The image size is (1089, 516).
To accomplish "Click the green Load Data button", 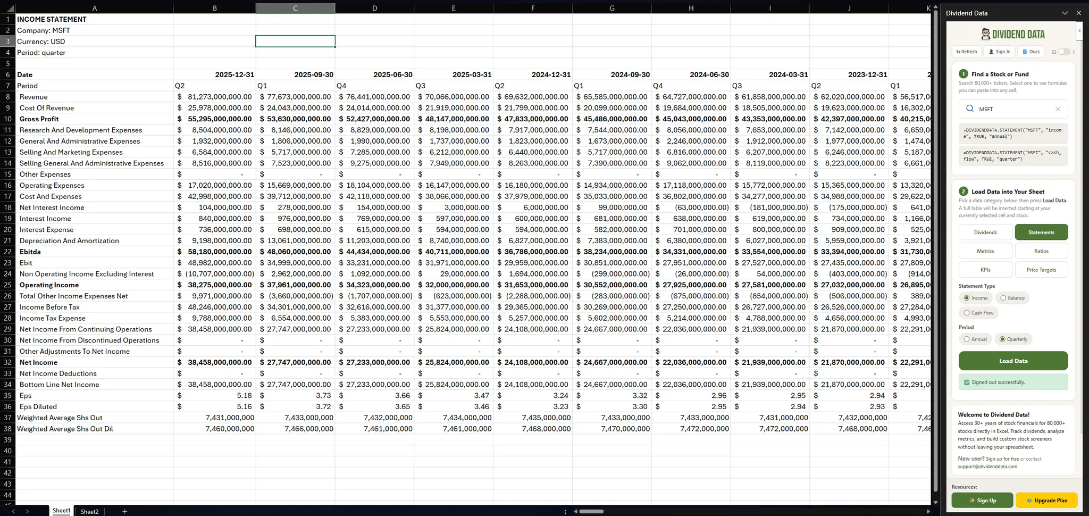I will coord(1013,361).
